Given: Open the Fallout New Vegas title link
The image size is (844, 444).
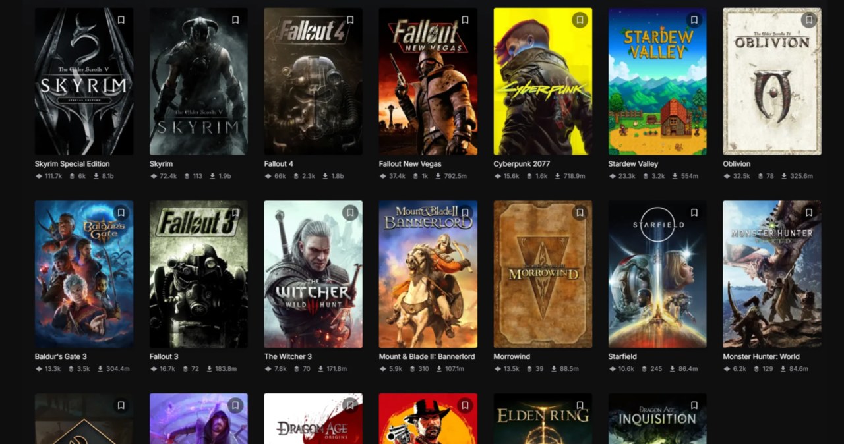Looking at the screenshot, I should 410,164.
